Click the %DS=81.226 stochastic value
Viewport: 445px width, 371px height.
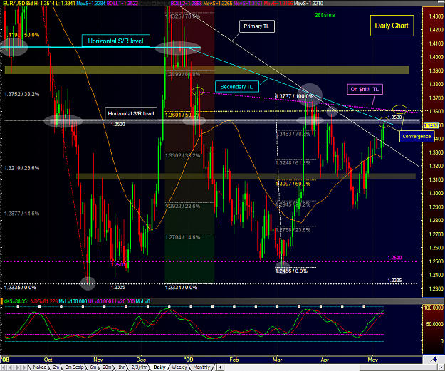tap(44, 301)
